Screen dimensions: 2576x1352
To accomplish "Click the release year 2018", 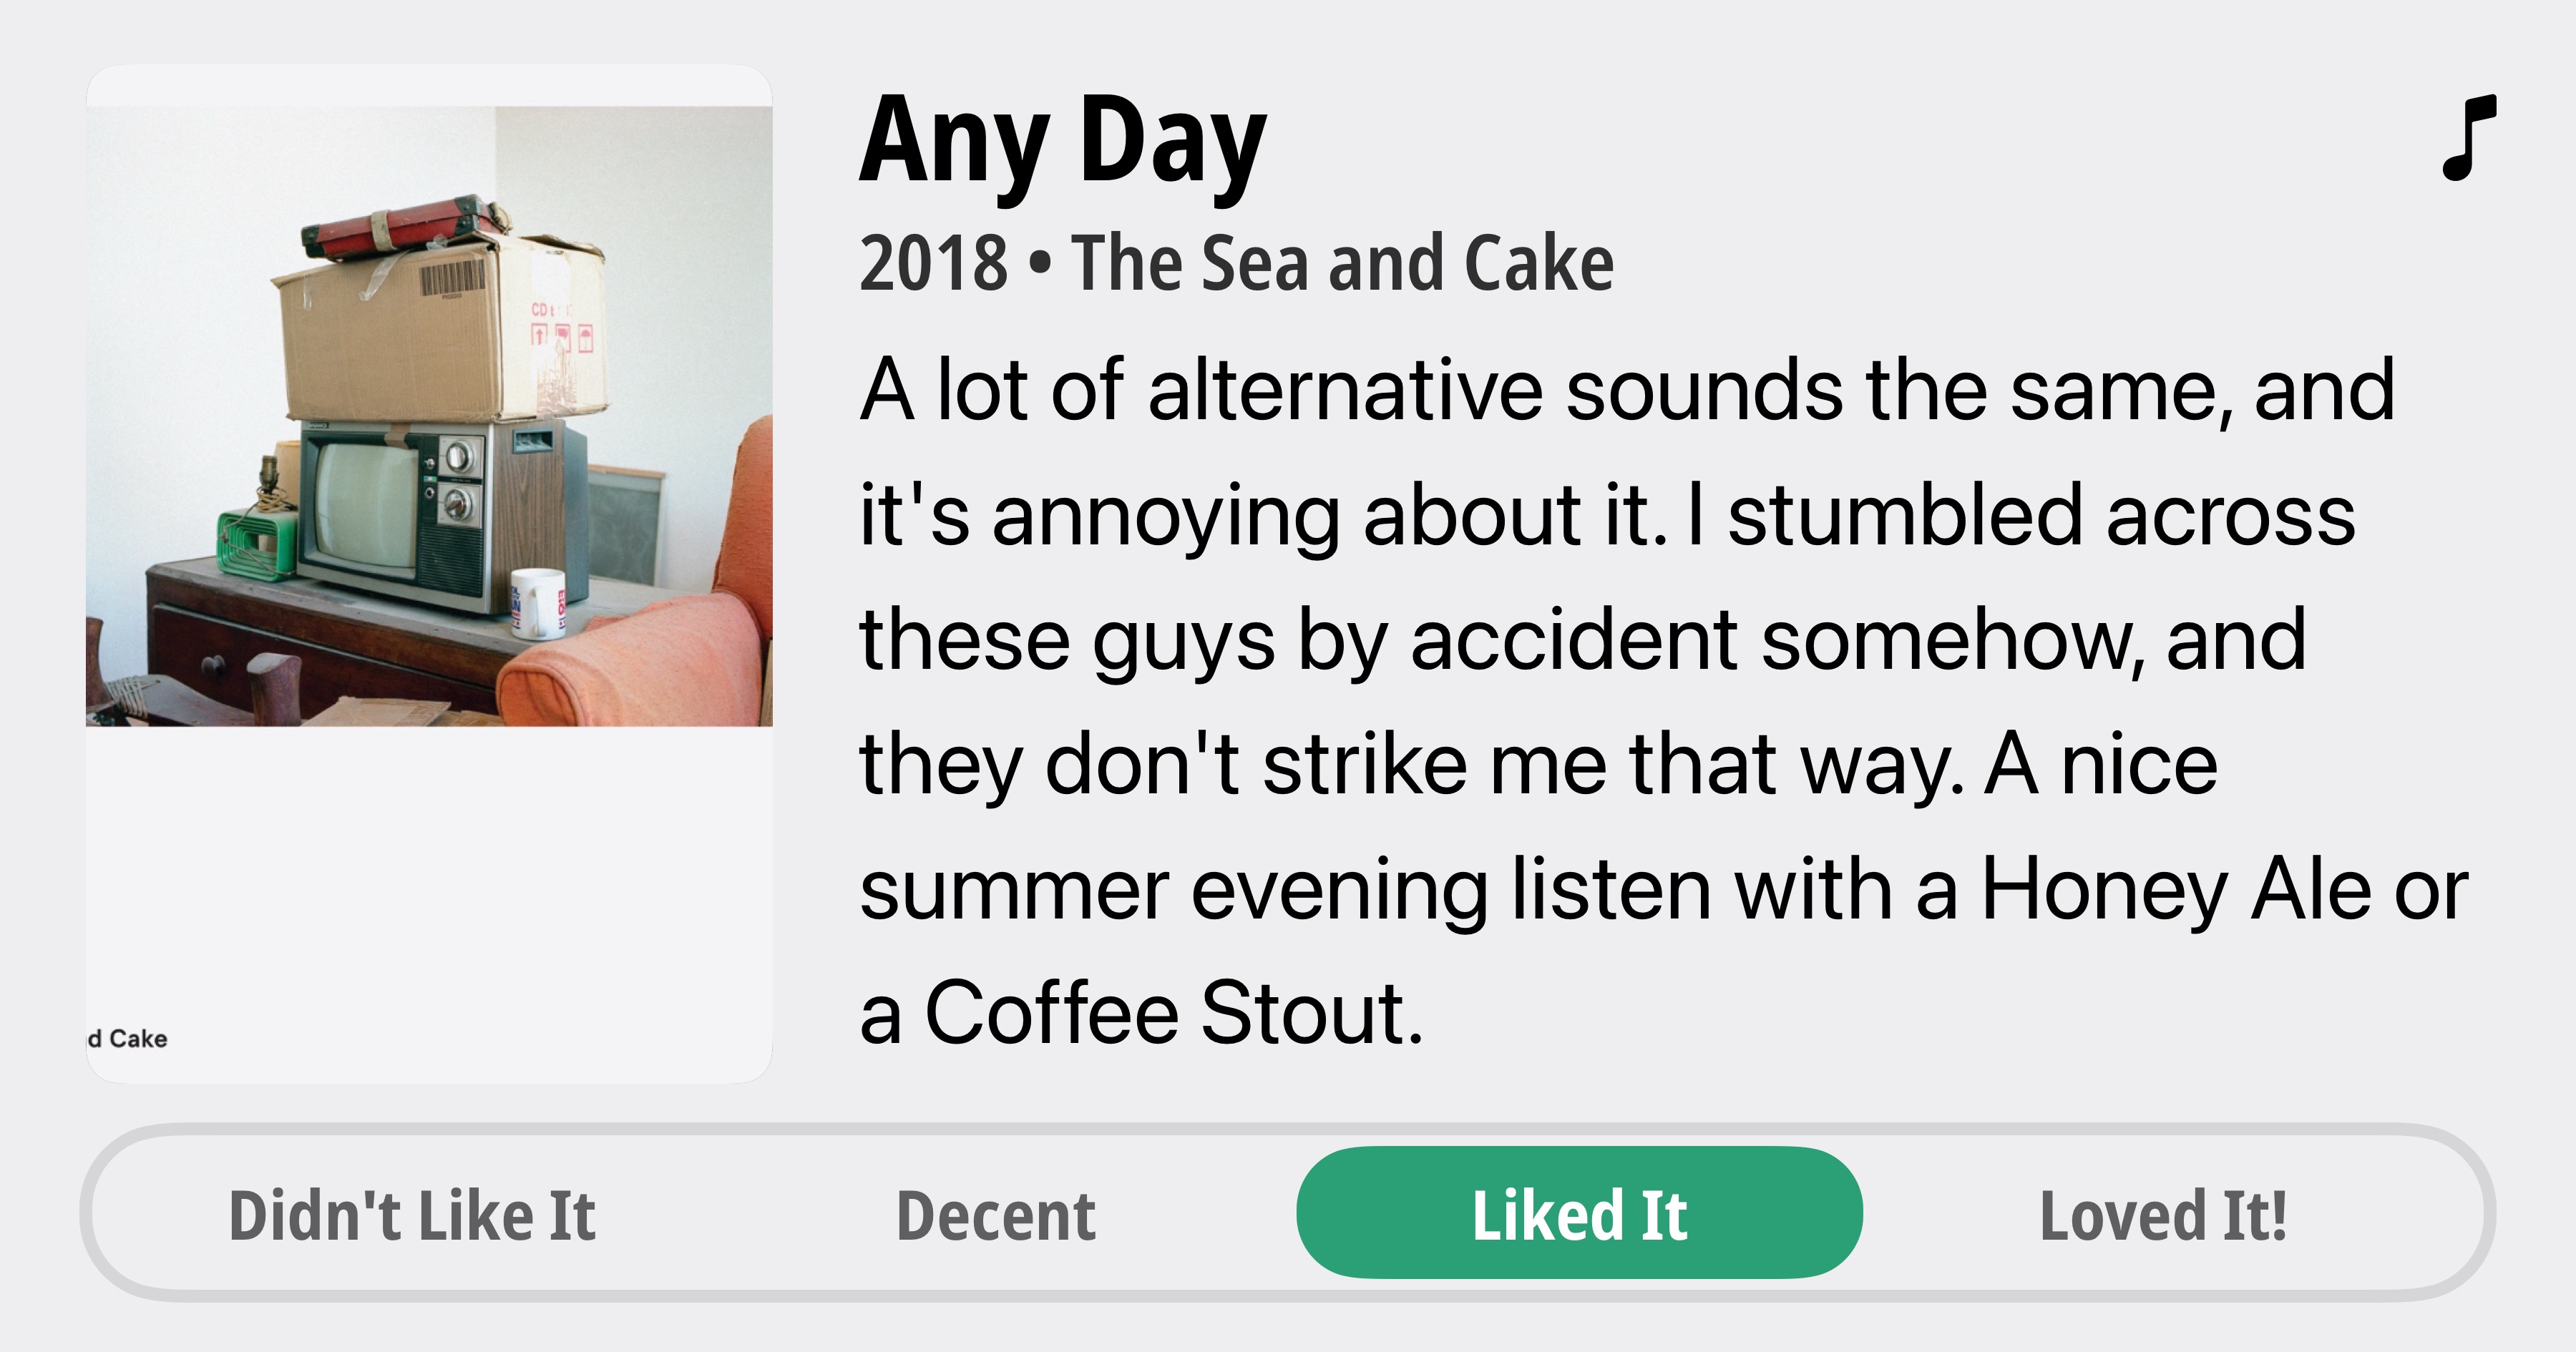I will click(x=933, y=263).
